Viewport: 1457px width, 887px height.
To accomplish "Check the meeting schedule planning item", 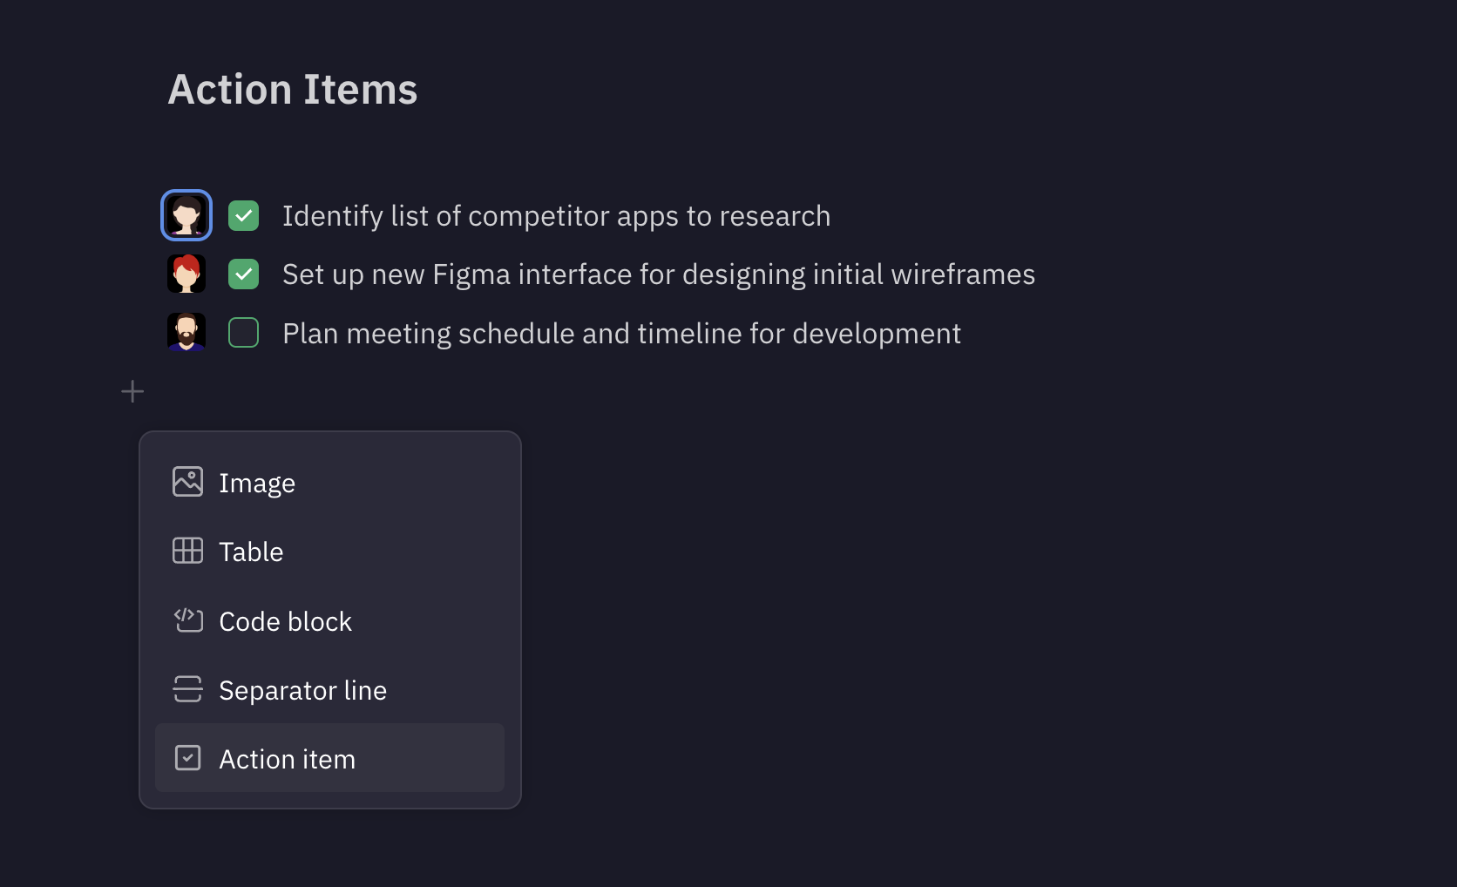I will (x=244, y=332).
